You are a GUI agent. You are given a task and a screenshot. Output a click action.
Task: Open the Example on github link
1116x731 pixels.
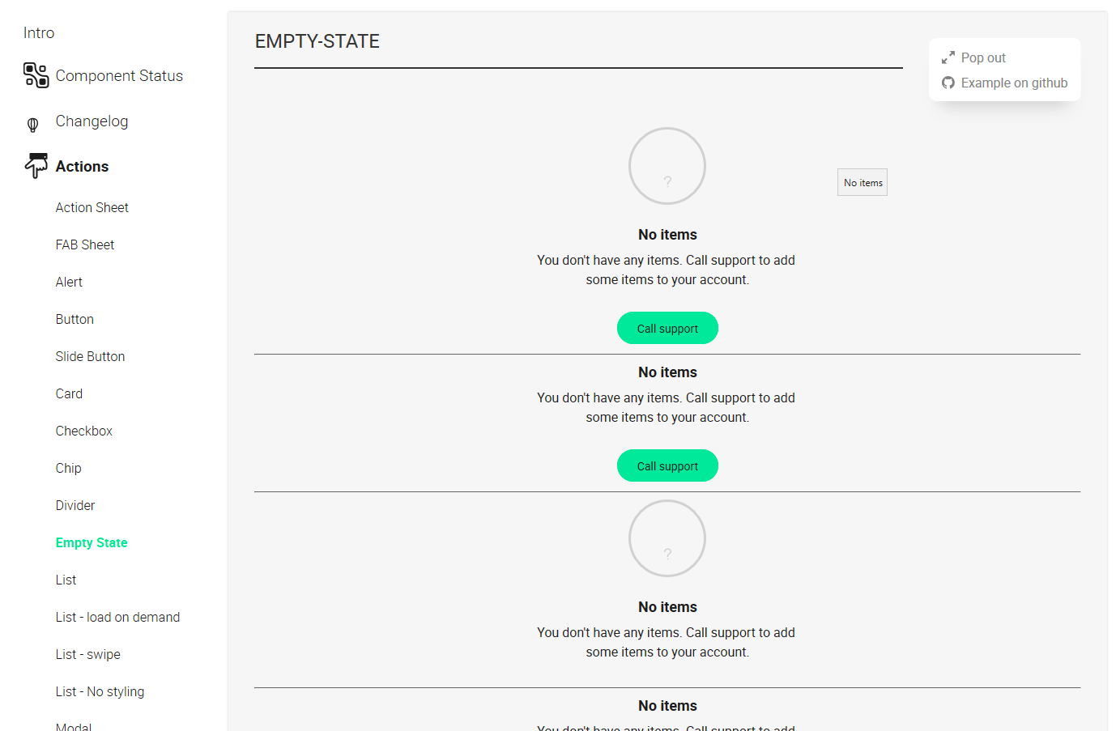[1013, 83]
